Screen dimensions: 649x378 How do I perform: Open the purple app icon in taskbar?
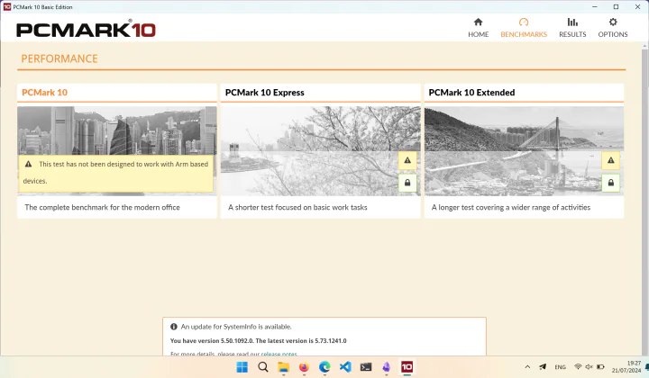click(x=386, y=367)
